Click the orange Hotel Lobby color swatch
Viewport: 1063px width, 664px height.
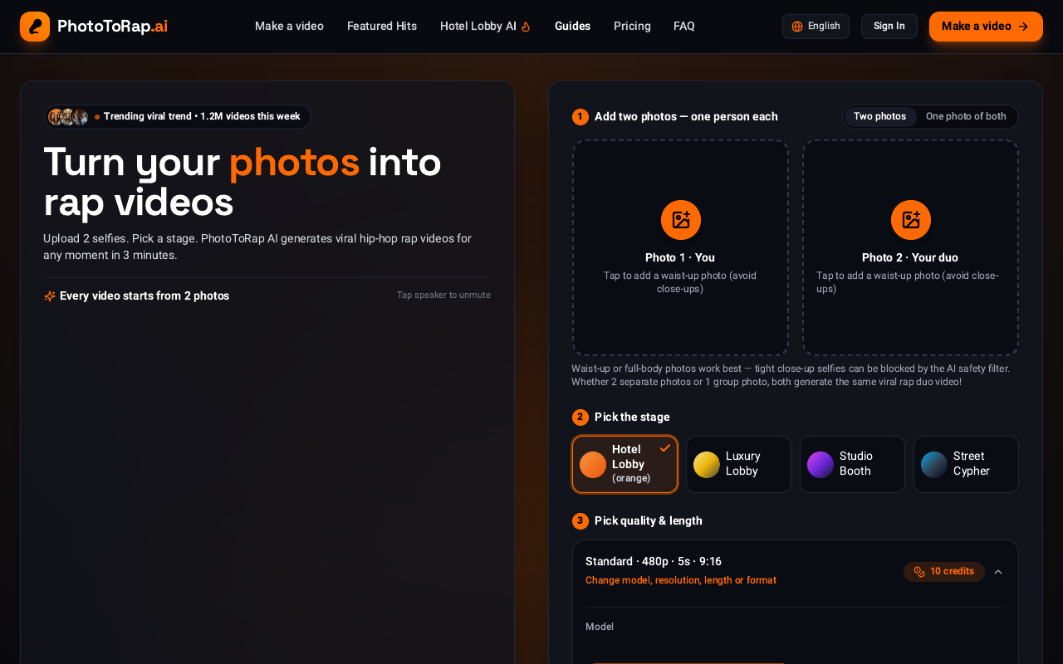(593, 465)
